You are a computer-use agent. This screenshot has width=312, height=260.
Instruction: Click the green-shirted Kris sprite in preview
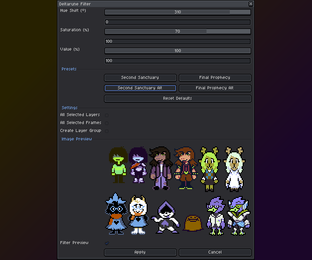click(x=118, y=165)
